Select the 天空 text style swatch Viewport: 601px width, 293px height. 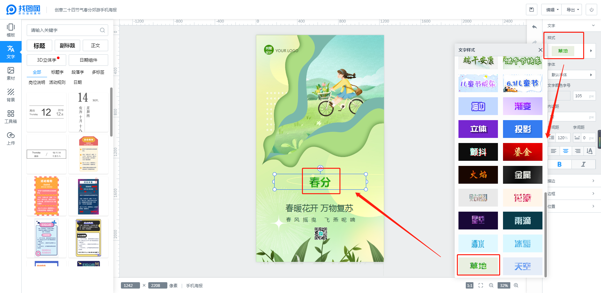click(522, 266)
